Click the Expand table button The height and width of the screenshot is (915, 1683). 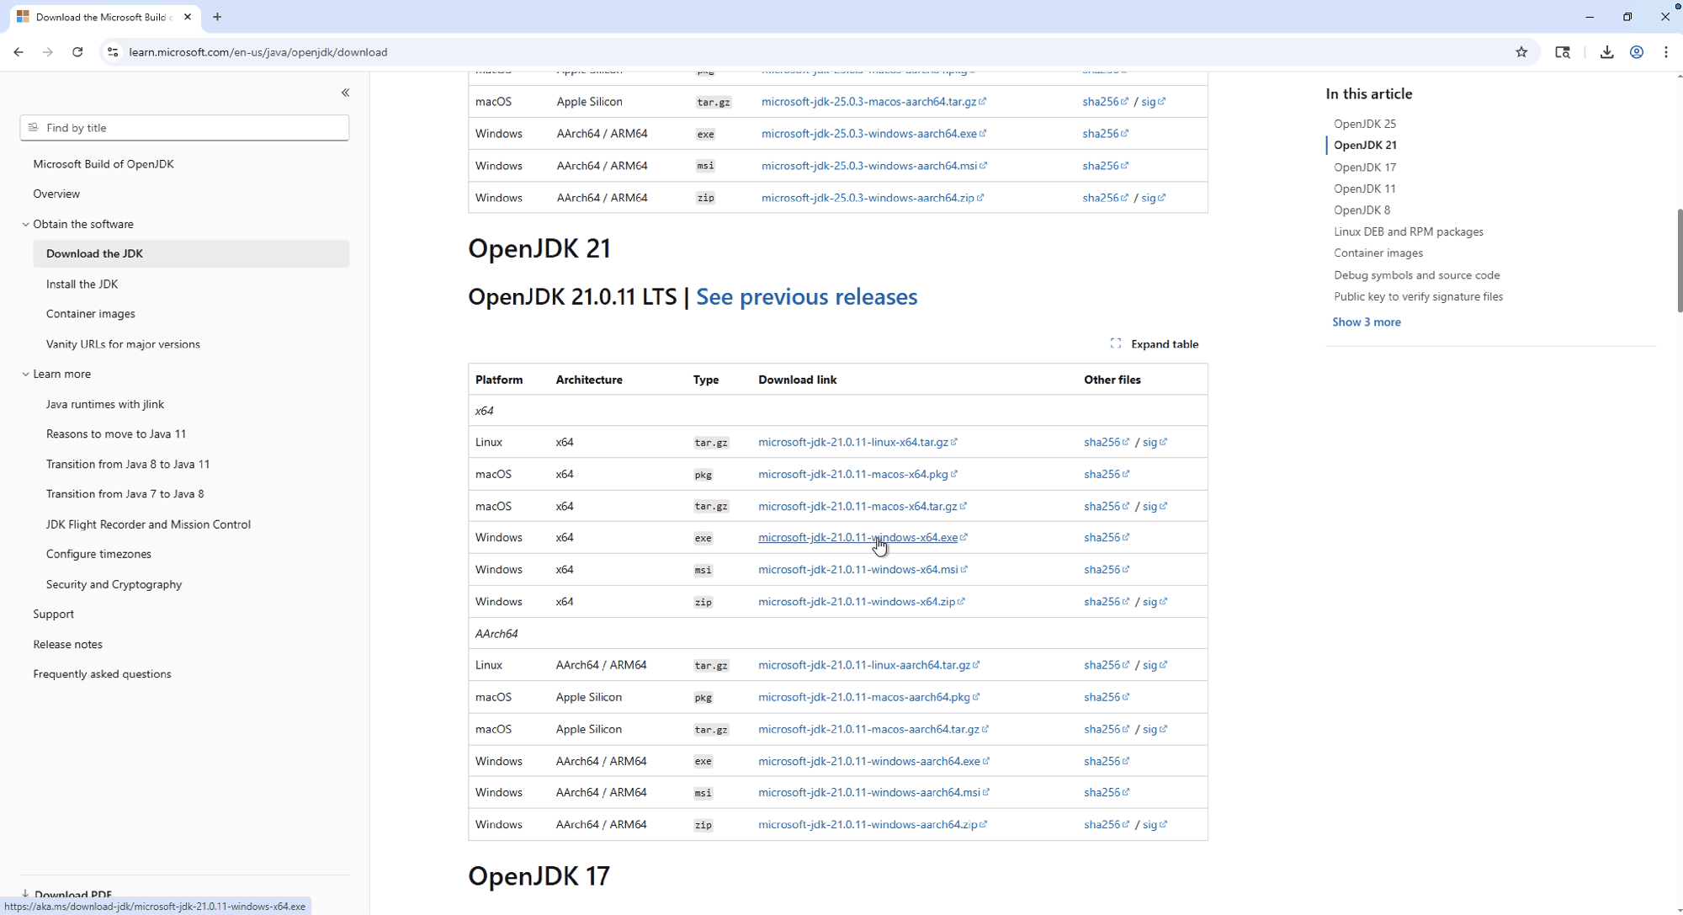[1155, 343]
